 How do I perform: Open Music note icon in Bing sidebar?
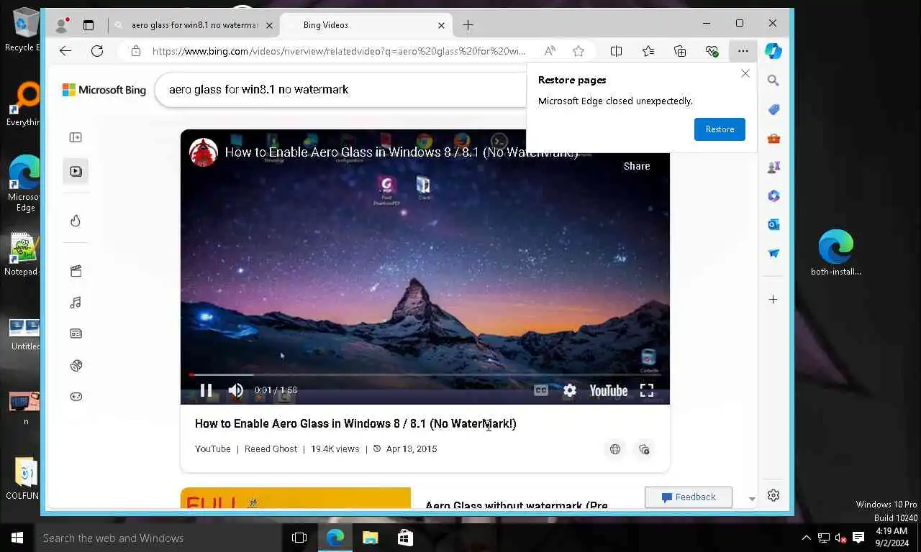point(76,303)
